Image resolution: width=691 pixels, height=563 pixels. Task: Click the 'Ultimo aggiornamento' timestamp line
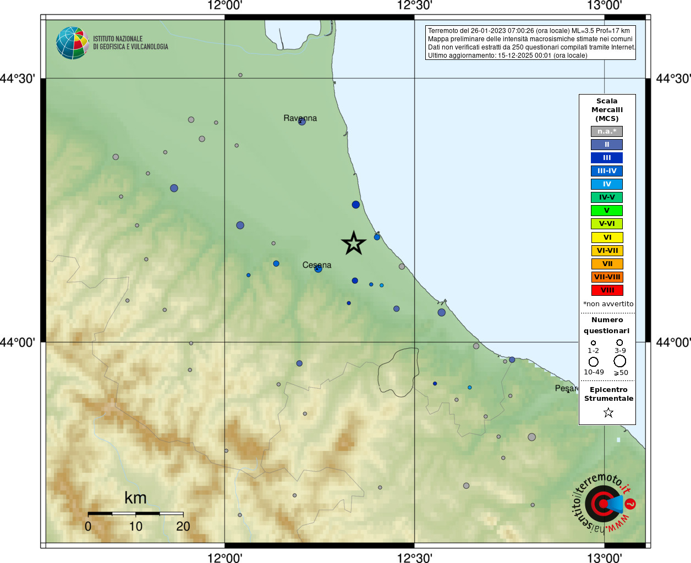tap(507, 56)
